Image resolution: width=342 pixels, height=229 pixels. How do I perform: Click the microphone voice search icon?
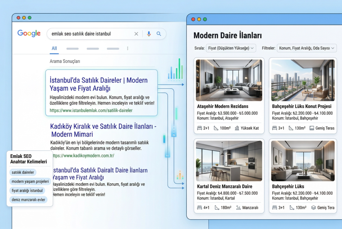tap(149, 34)
